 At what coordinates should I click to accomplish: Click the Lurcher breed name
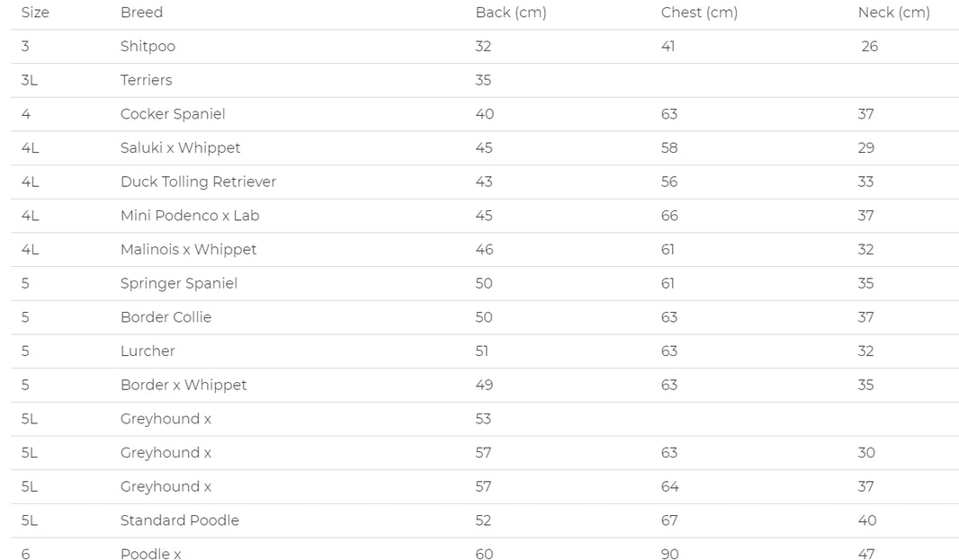pos(148,351)
